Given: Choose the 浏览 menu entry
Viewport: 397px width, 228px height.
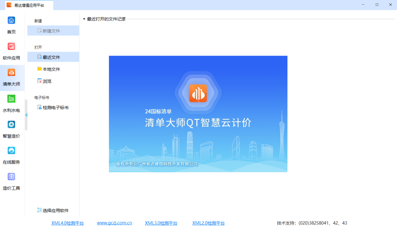Looking at the screenshot, I should (53, 81).
